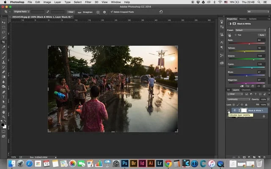Select the Move tool
The width and height of the screenshot is (271, 169).
click(4, 22)
